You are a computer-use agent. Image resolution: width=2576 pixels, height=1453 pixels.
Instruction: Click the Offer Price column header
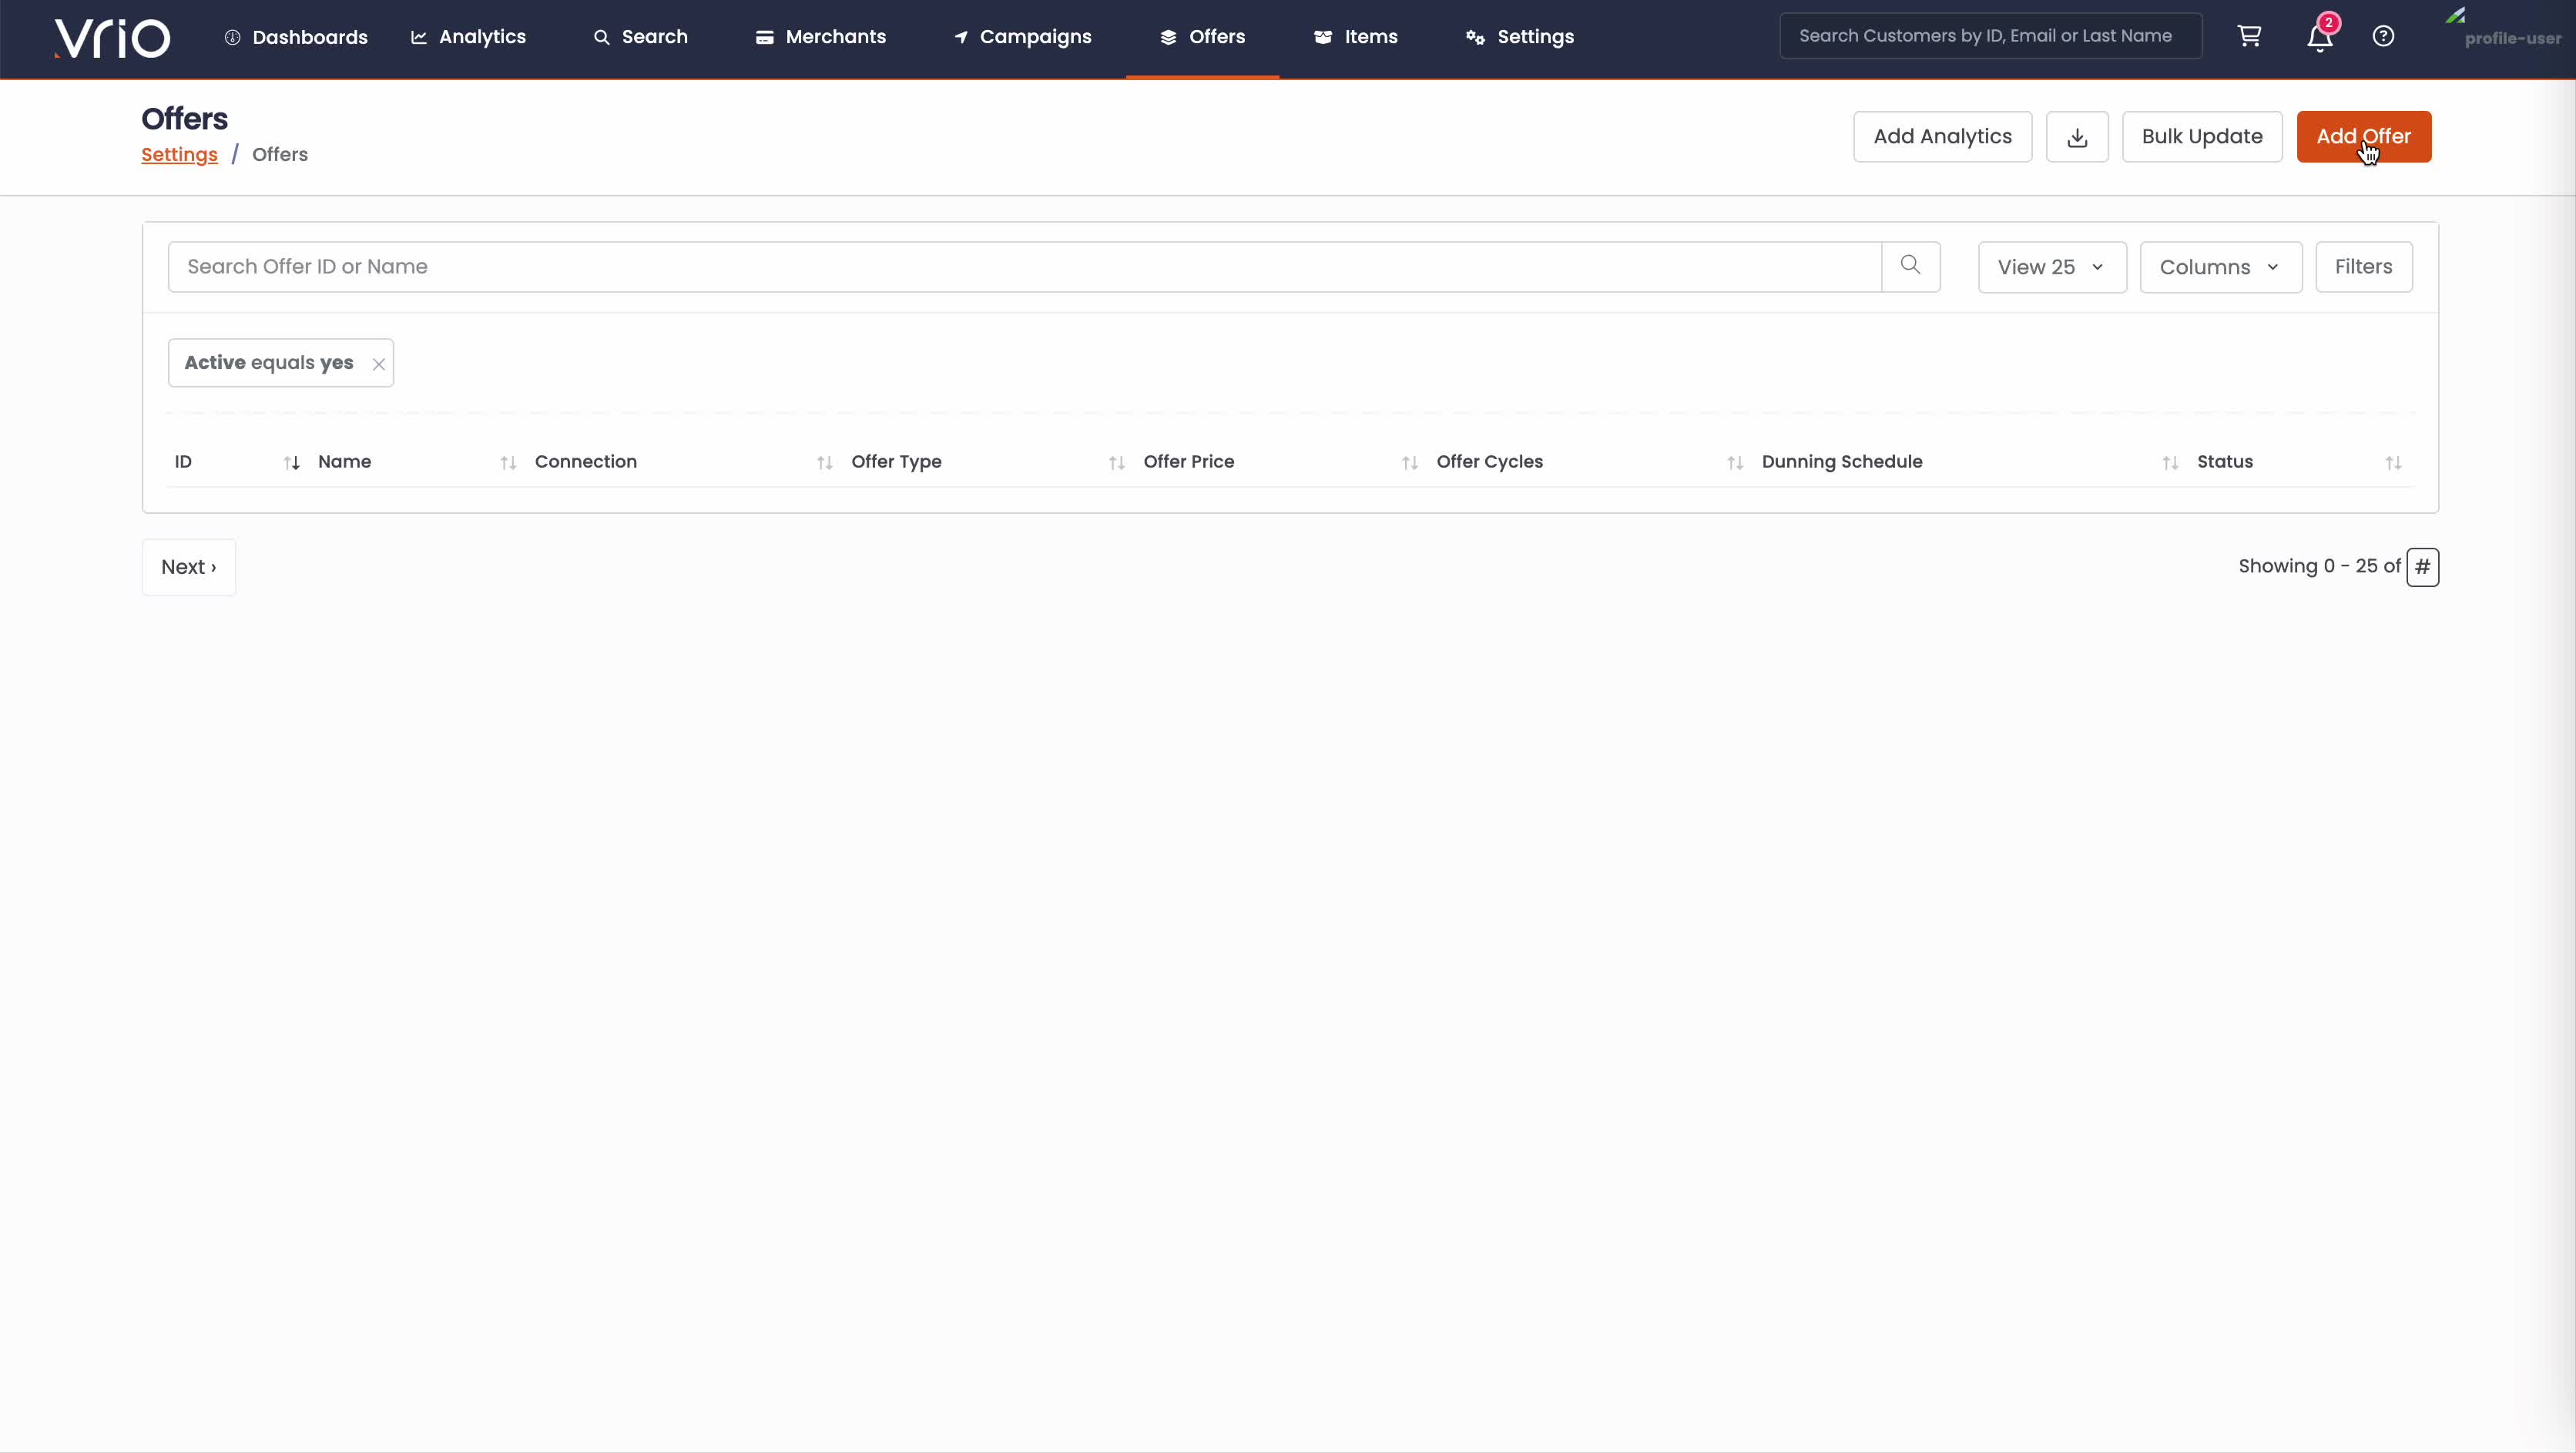tap(1188, 462)
